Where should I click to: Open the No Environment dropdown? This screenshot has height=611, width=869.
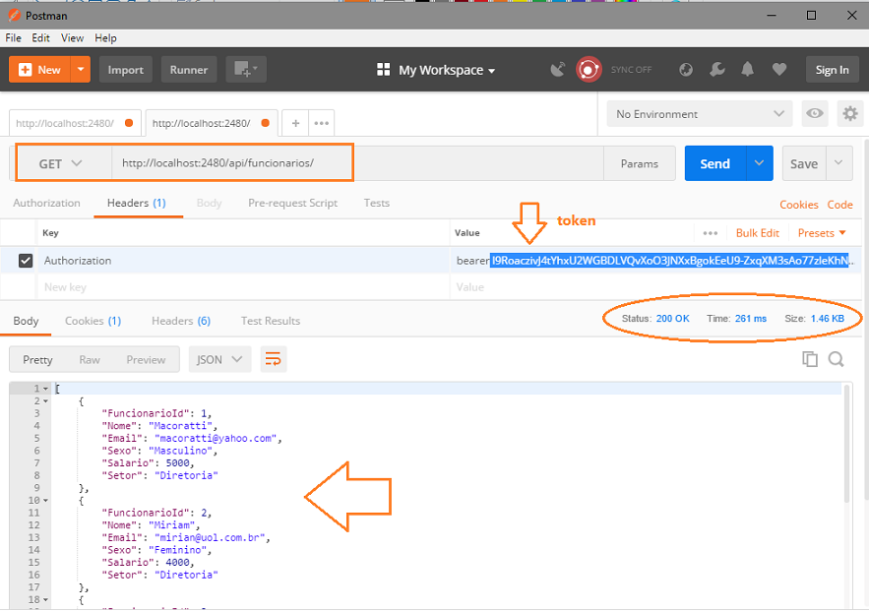click(700, 113)
